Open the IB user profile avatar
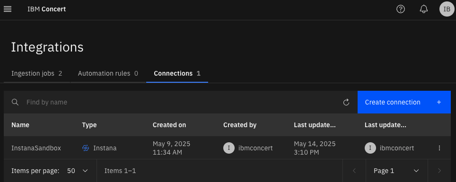The image size is (456, 182). (x=447, y=9)
